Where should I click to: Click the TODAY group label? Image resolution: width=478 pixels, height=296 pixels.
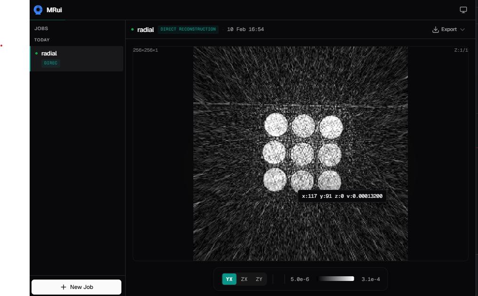click(42, 40)
